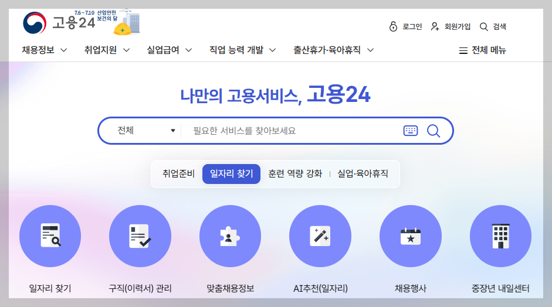
Task: Open the 일자리 찾기 circle icon
Action: click(50, 236)
